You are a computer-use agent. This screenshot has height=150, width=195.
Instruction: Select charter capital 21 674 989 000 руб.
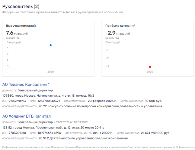click(x=155, y=133)
